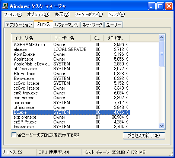Close the Task Manager window
Screen dimensions: 175x158
(169, 6)
